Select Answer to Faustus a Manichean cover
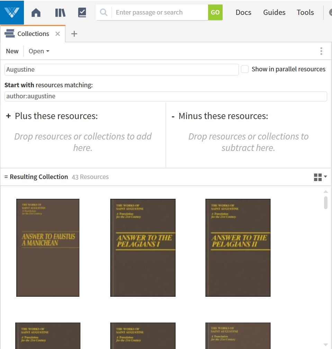Image resolution: width=332 pixels, height=349 pixels. 48,248
